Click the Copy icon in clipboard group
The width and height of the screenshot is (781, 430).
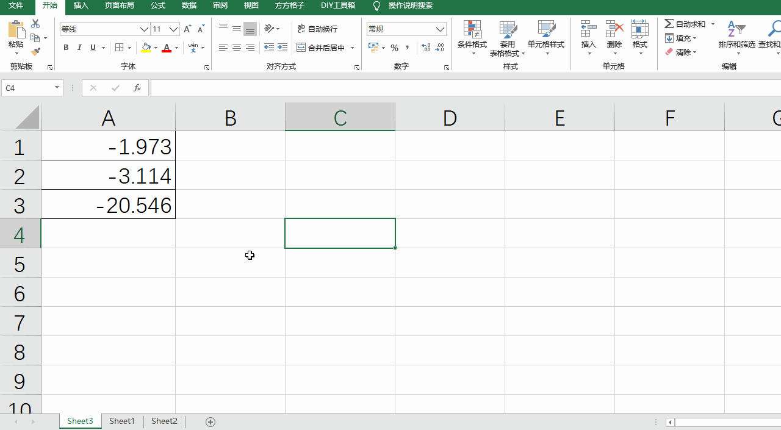tap(35, 38)
